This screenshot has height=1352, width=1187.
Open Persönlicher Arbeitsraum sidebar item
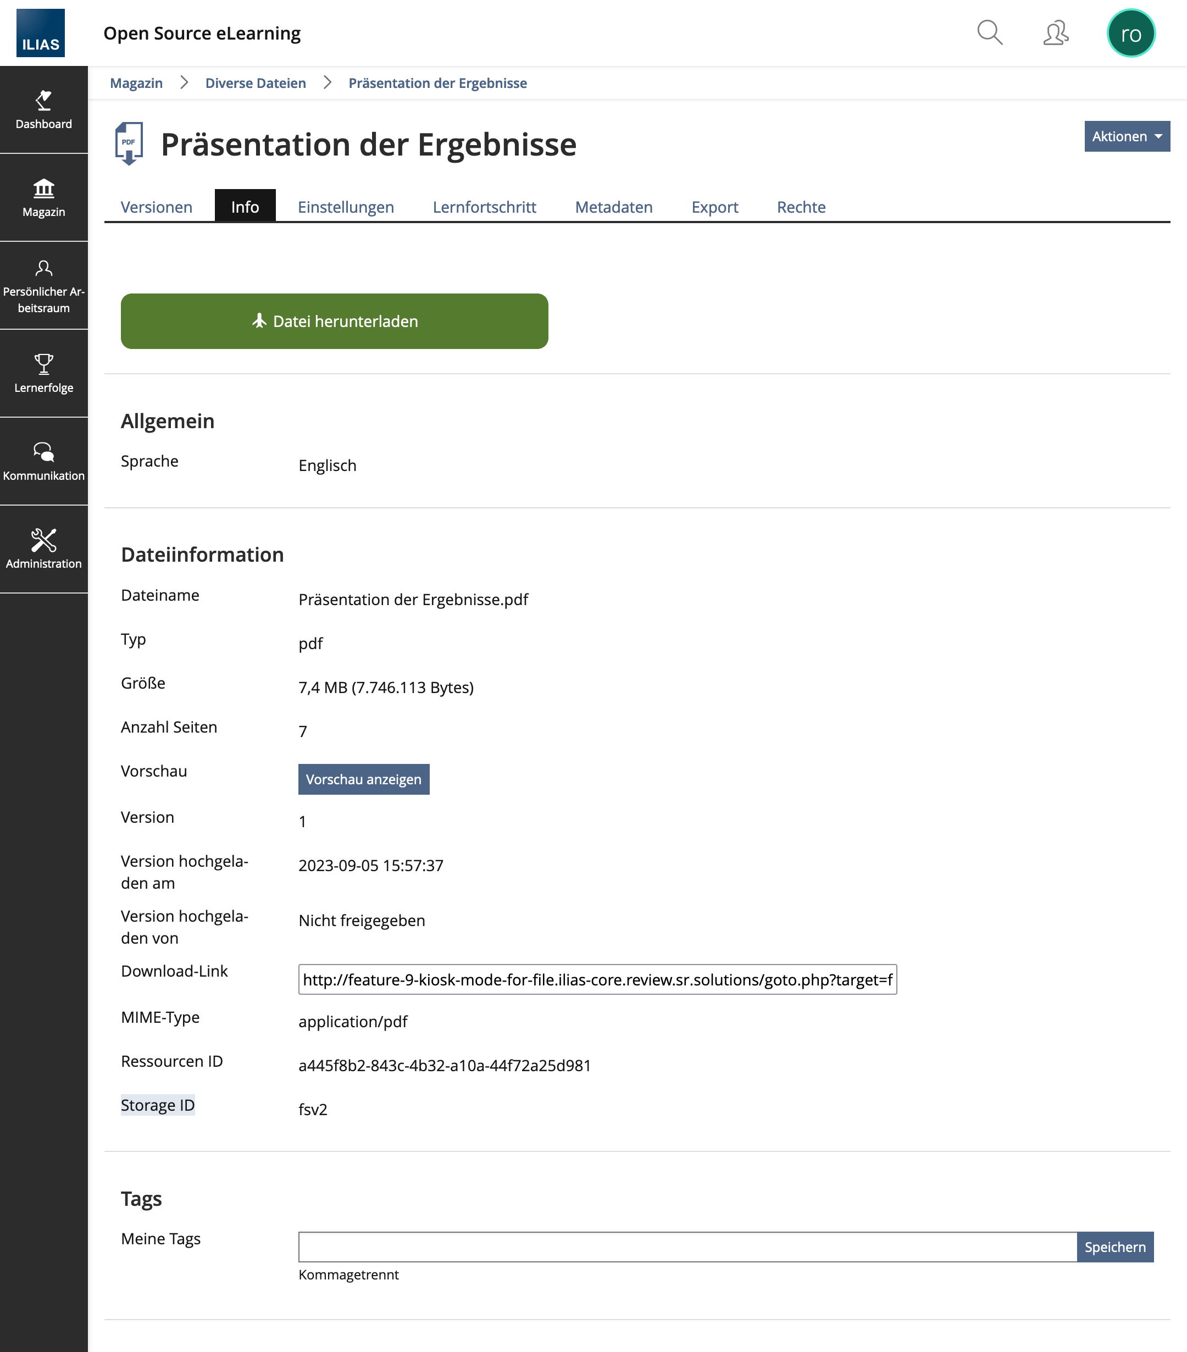tap(43, 286)
